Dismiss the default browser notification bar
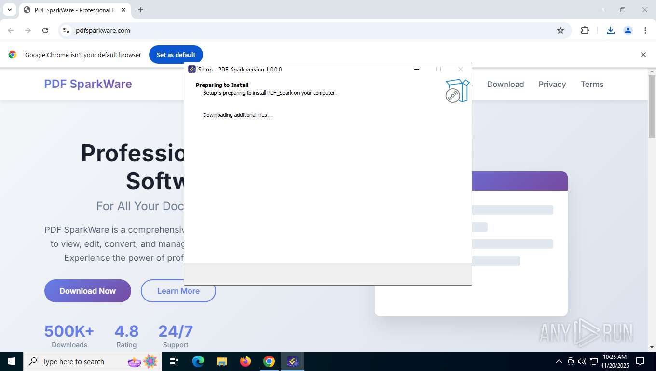Screen dimensions: 656x371 pyautogui.click(x=643, y=55)
